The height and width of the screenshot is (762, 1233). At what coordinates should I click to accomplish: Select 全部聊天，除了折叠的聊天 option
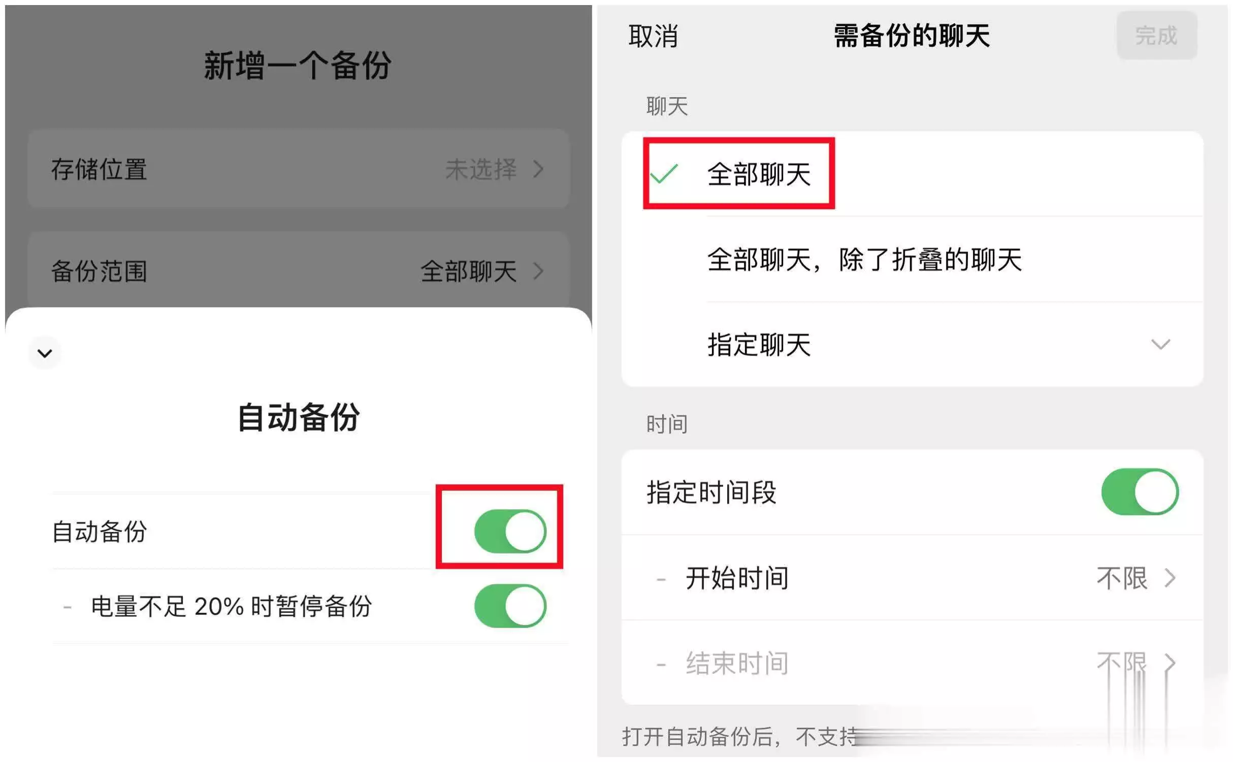point(912,259)
